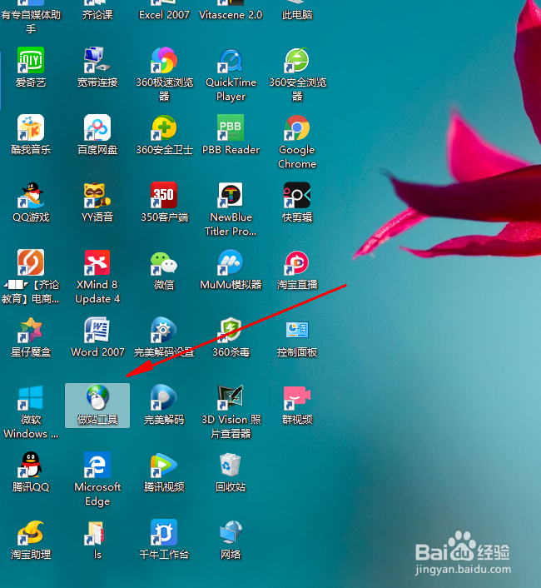The width and height of the screenshot is (541, 588).
Task: Launch Google Chrome from desktop
Action: click(297, 127)
